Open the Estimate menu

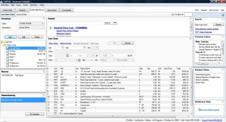point(5,5)
